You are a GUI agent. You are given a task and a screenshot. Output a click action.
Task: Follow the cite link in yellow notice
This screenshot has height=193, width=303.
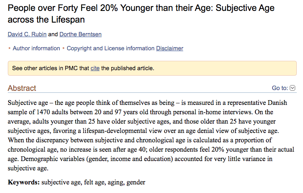pyautogui.click(x=95, y=68)
